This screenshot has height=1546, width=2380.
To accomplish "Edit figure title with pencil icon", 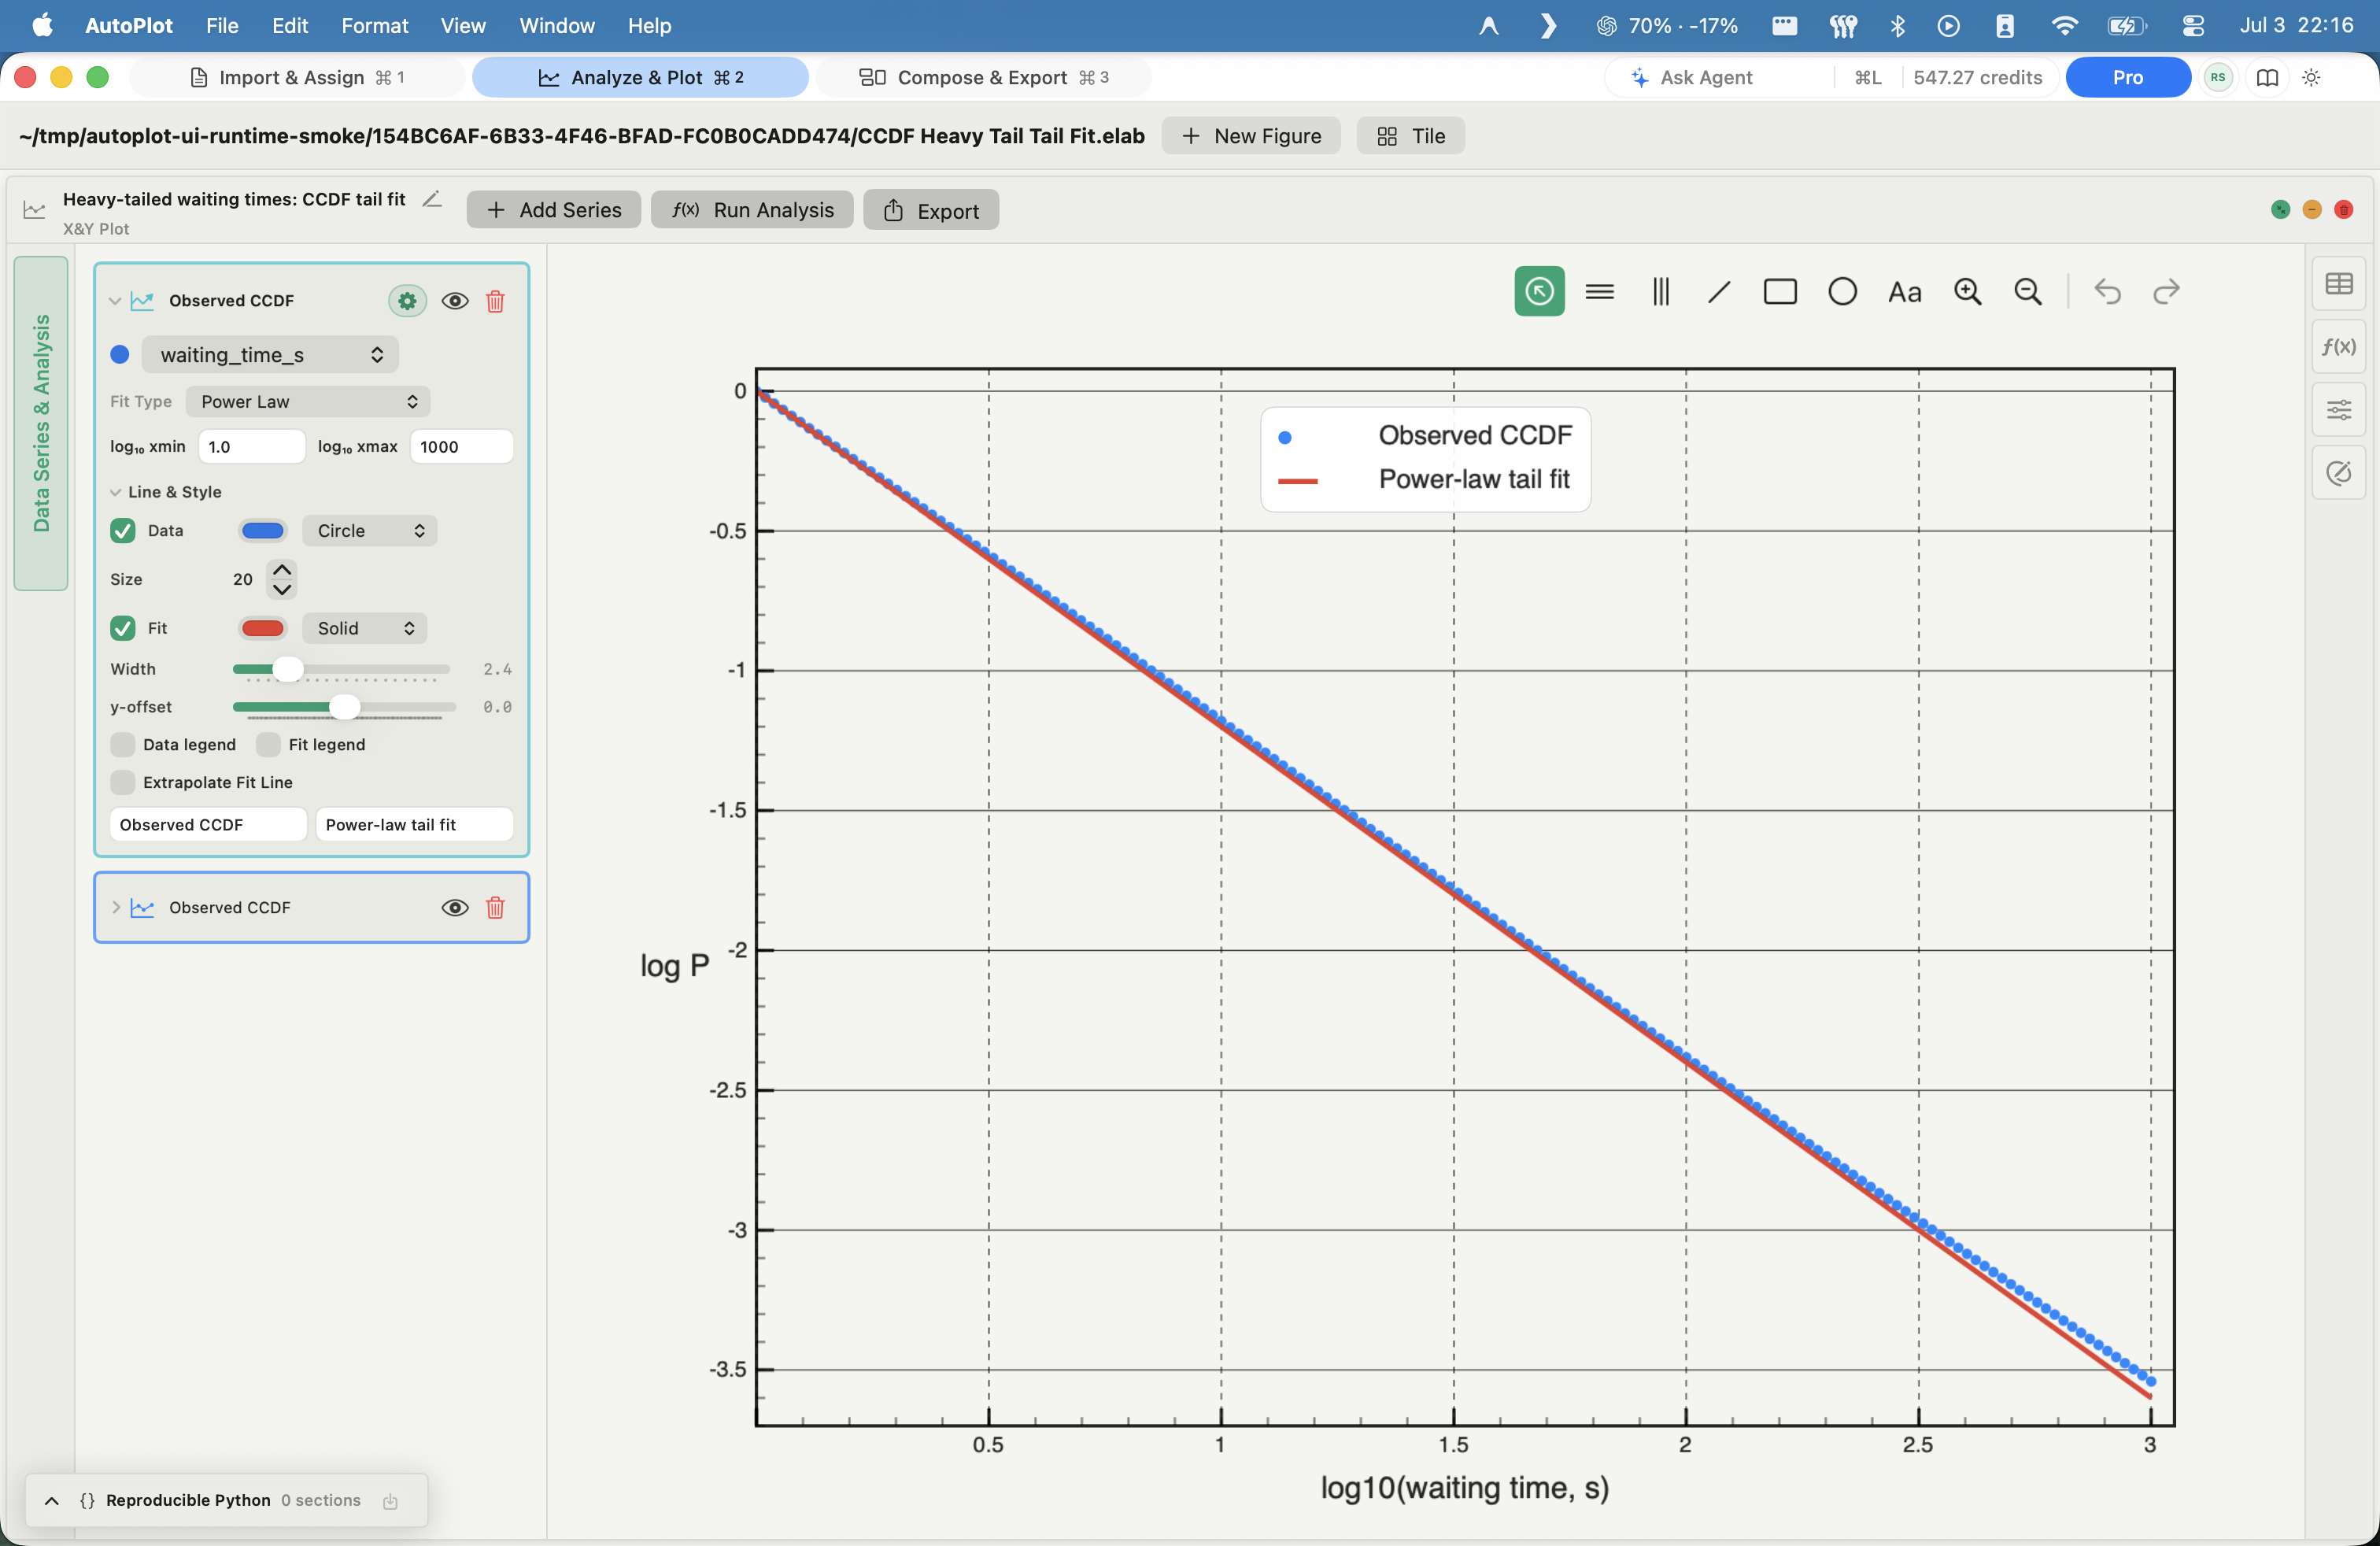I will (432, 199).
